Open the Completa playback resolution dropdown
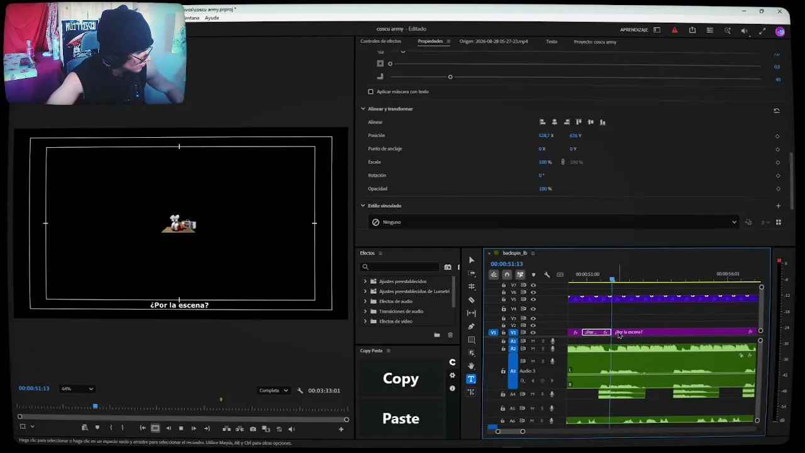The height and width of the screenshot is (453, 805). (274, 391)
